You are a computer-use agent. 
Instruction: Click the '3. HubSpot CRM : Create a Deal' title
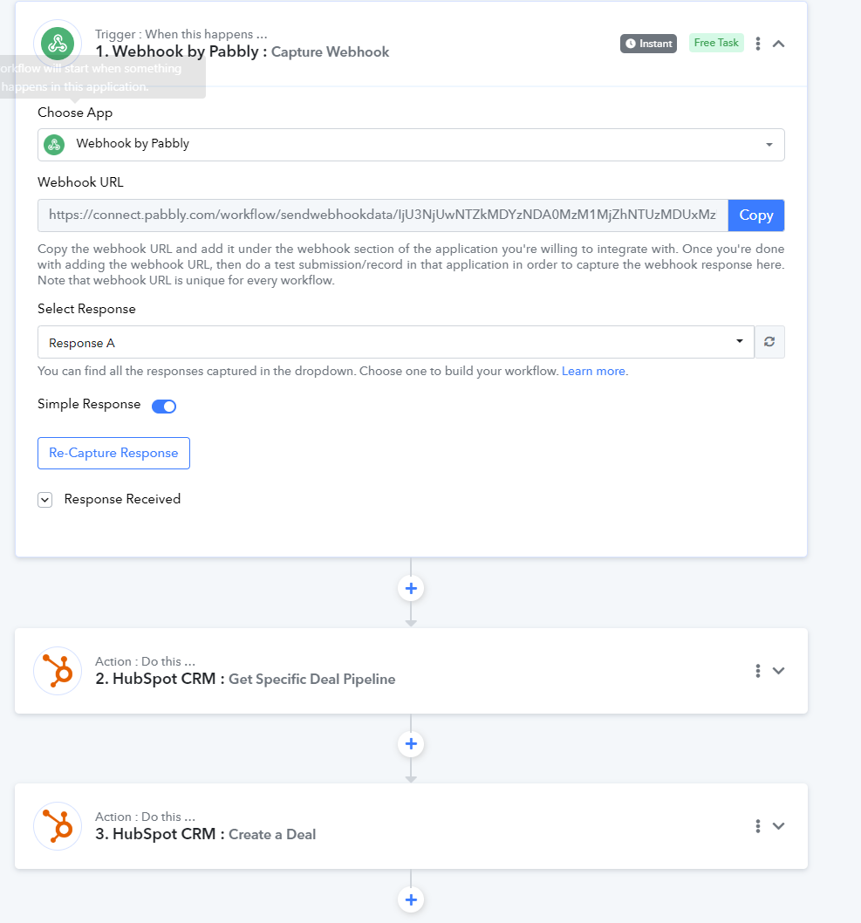pyautogui.click(x=205, y=834)
